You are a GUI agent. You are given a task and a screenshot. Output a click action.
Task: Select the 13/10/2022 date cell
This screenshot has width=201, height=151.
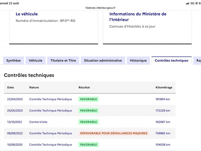tap(15, 122)
